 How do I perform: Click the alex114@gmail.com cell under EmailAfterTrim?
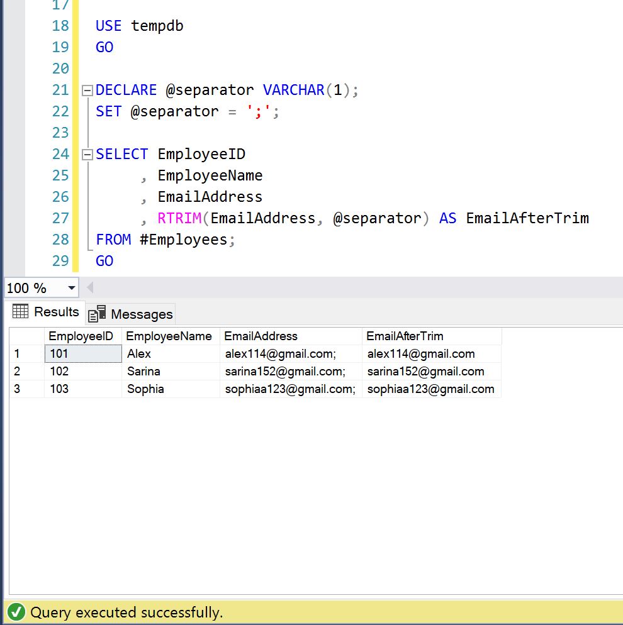click(421, 354)
